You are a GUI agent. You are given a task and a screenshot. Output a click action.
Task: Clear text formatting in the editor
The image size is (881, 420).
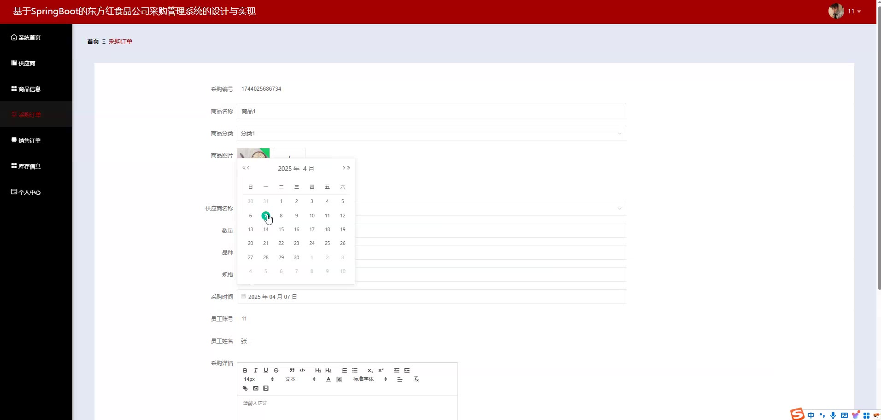pyautogui.click(x=416, y=379)
